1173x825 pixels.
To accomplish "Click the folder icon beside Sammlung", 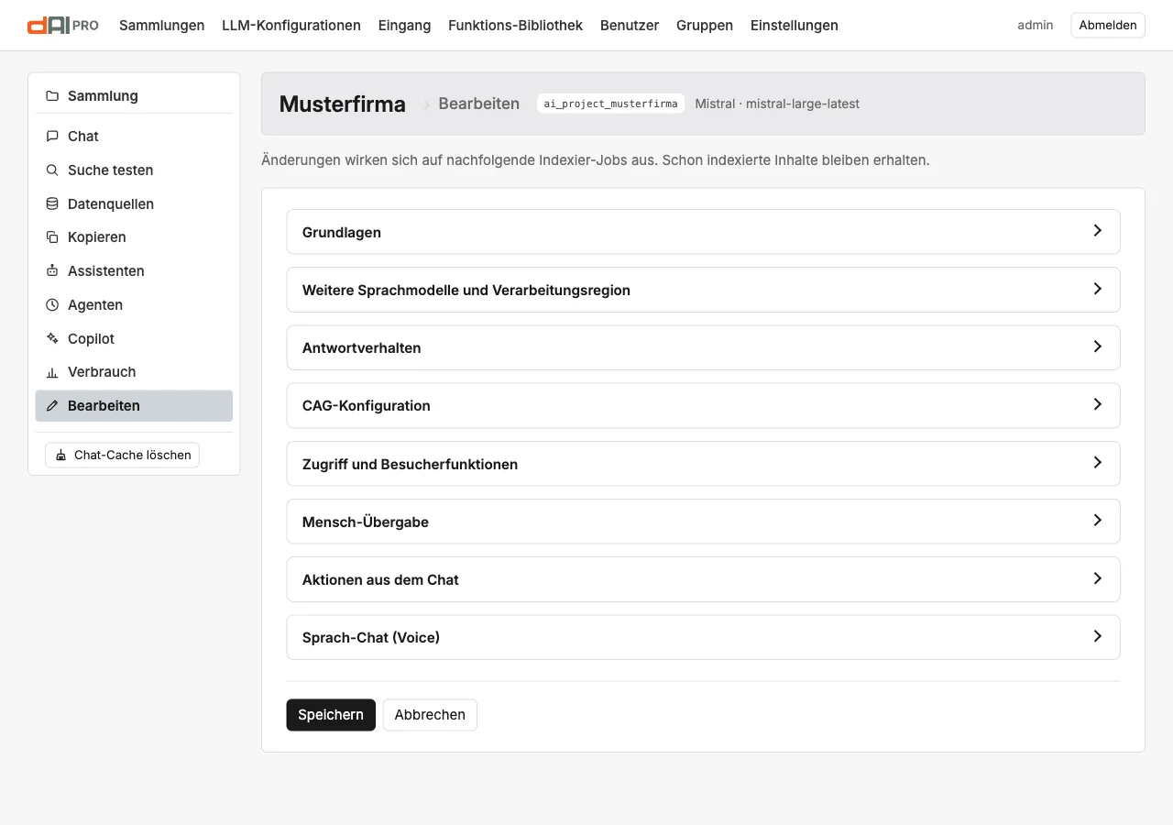I will click(x=52, y=96).
